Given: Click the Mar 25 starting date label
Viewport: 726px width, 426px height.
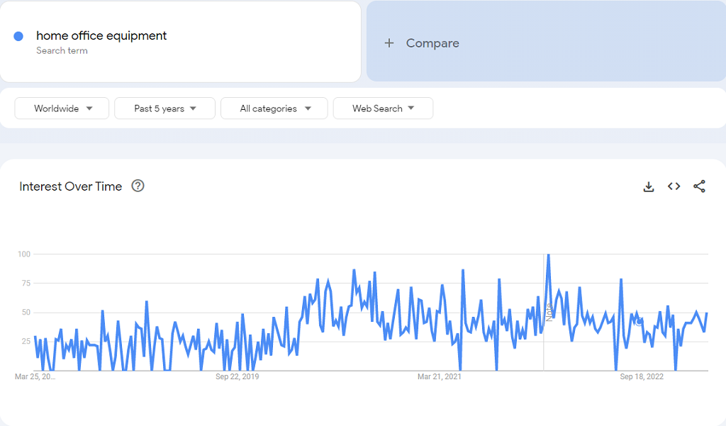Looking at the screenshot, I should [35, 376].
